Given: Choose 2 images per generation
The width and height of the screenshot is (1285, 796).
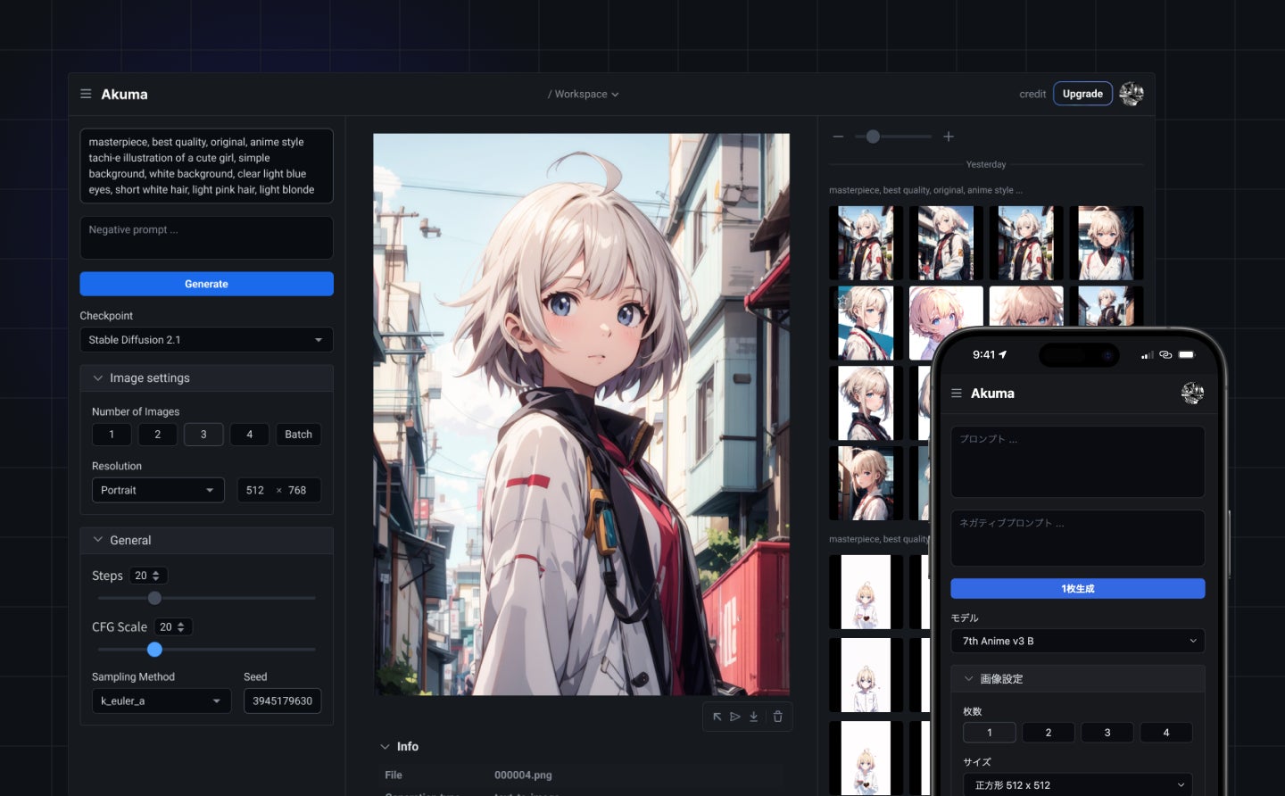Looking at the screenshot, I should [x=157, y=434].
